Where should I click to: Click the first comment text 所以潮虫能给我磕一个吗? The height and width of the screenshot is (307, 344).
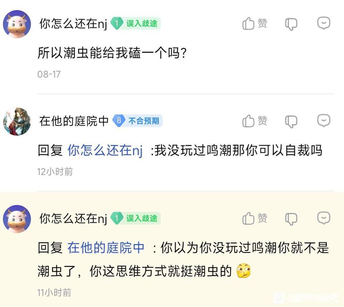pyautogui.click(x=113, y=53)
